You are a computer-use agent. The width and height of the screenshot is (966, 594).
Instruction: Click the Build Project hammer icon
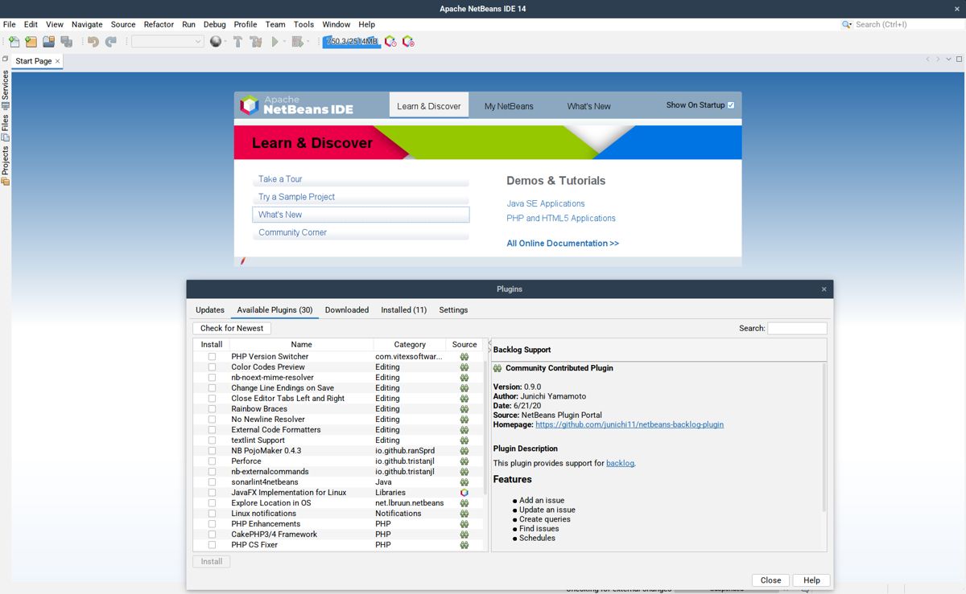(238, 42)
